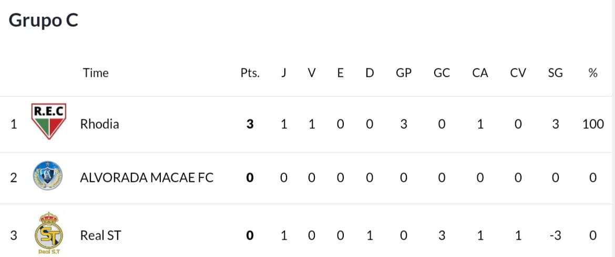Click the Real ST team name

[x=101, y=235]
